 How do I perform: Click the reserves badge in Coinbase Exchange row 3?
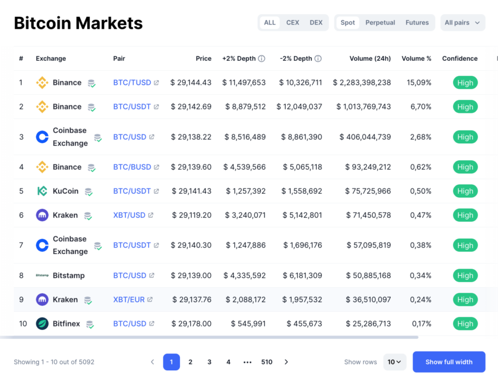click(x=98, y=137)
